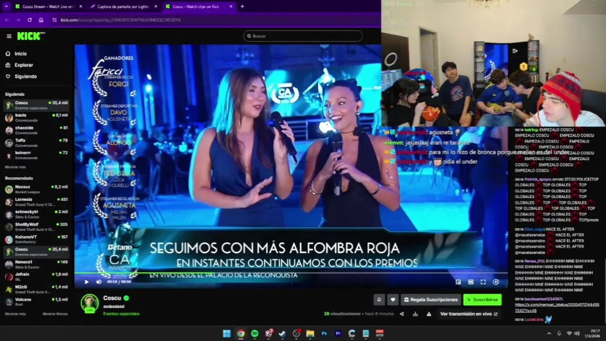Seek on the clip progress bar

pyautogui.click(x=291, y=273)
